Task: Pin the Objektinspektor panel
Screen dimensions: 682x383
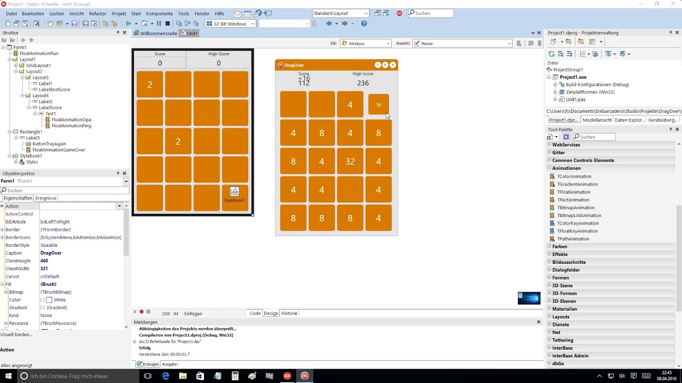Action: pos(118,173)
